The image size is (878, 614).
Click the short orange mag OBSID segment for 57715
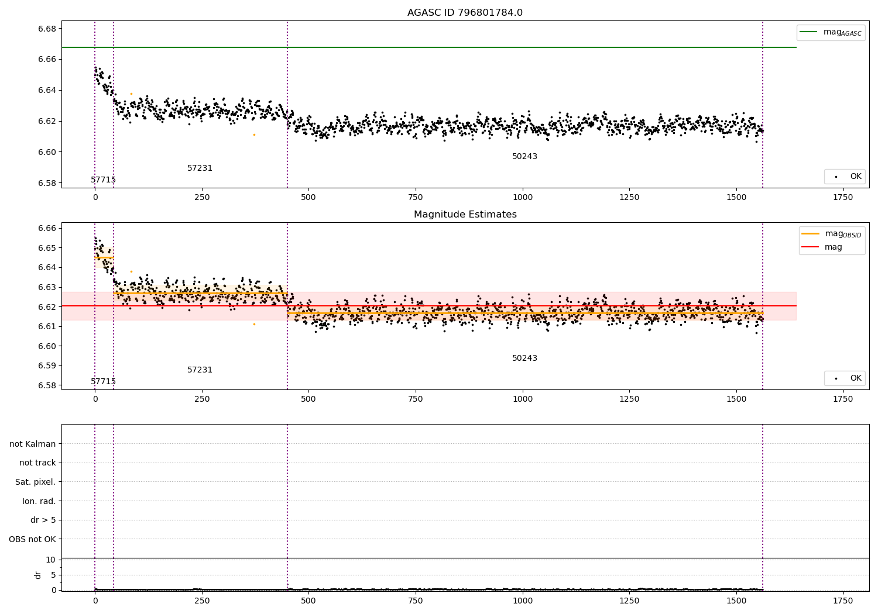click(x=104, y=257)
